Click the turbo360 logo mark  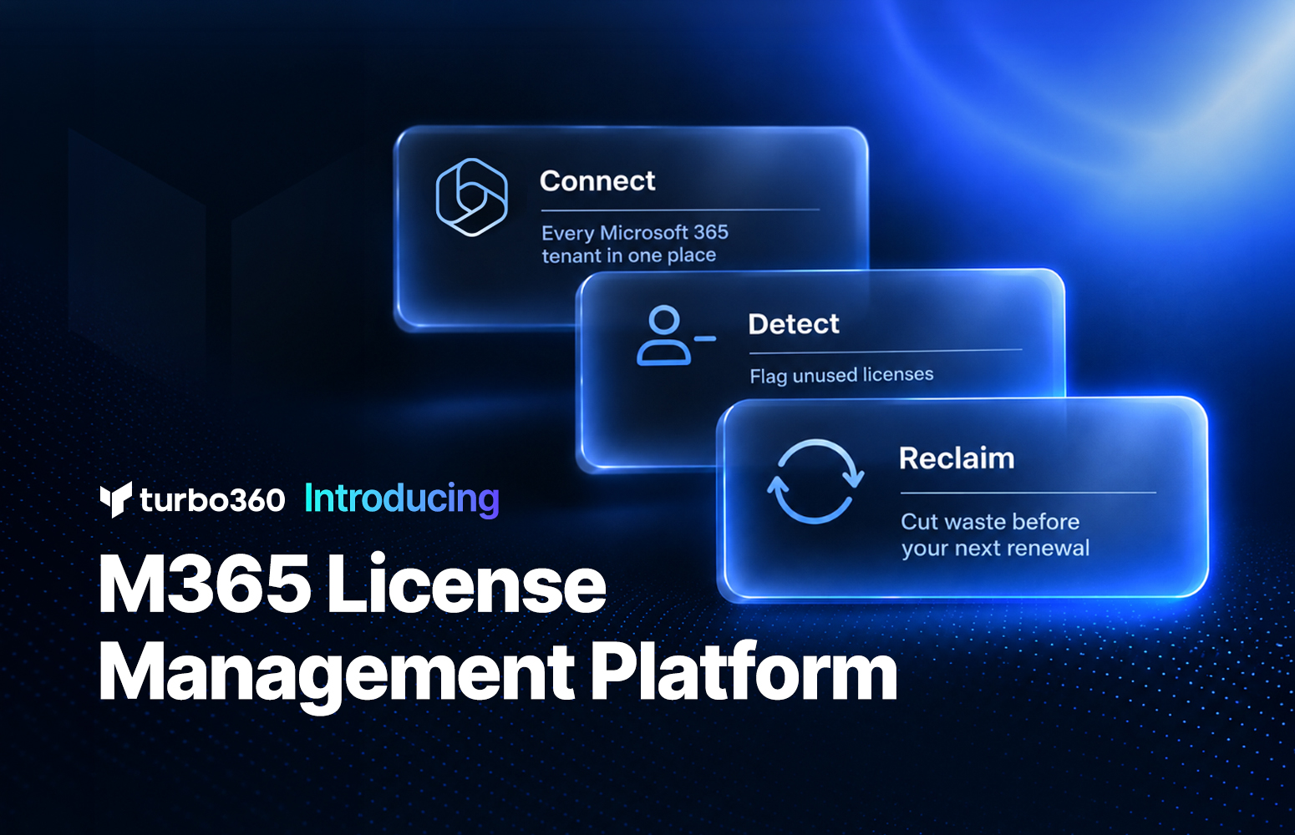[115, 499]
